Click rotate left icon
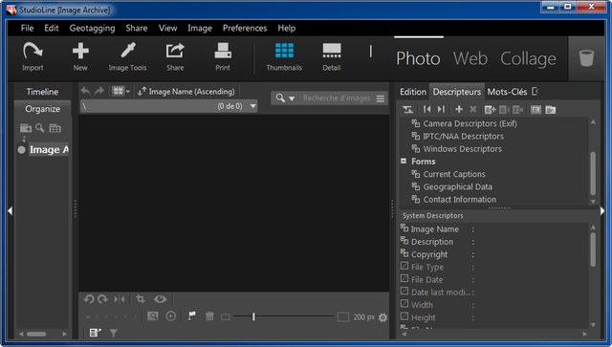This screenshot has width=612, height=347. pyautogui.click(x=89, y=299)
